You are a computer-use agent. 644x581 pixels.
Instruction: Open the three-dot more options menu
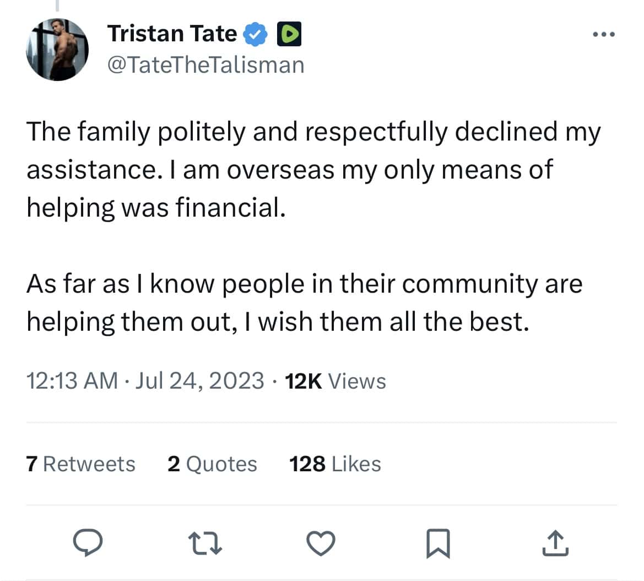coord(604,33)
